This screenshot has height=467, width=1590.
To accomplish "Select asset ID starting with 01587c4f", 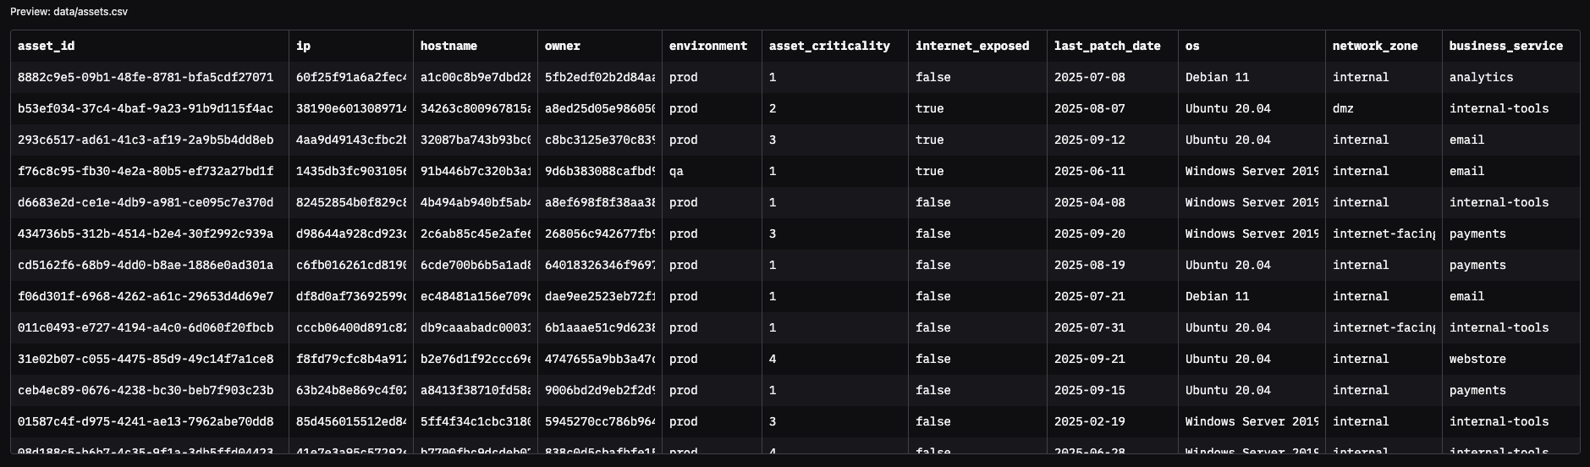I will tap(146, 422).
